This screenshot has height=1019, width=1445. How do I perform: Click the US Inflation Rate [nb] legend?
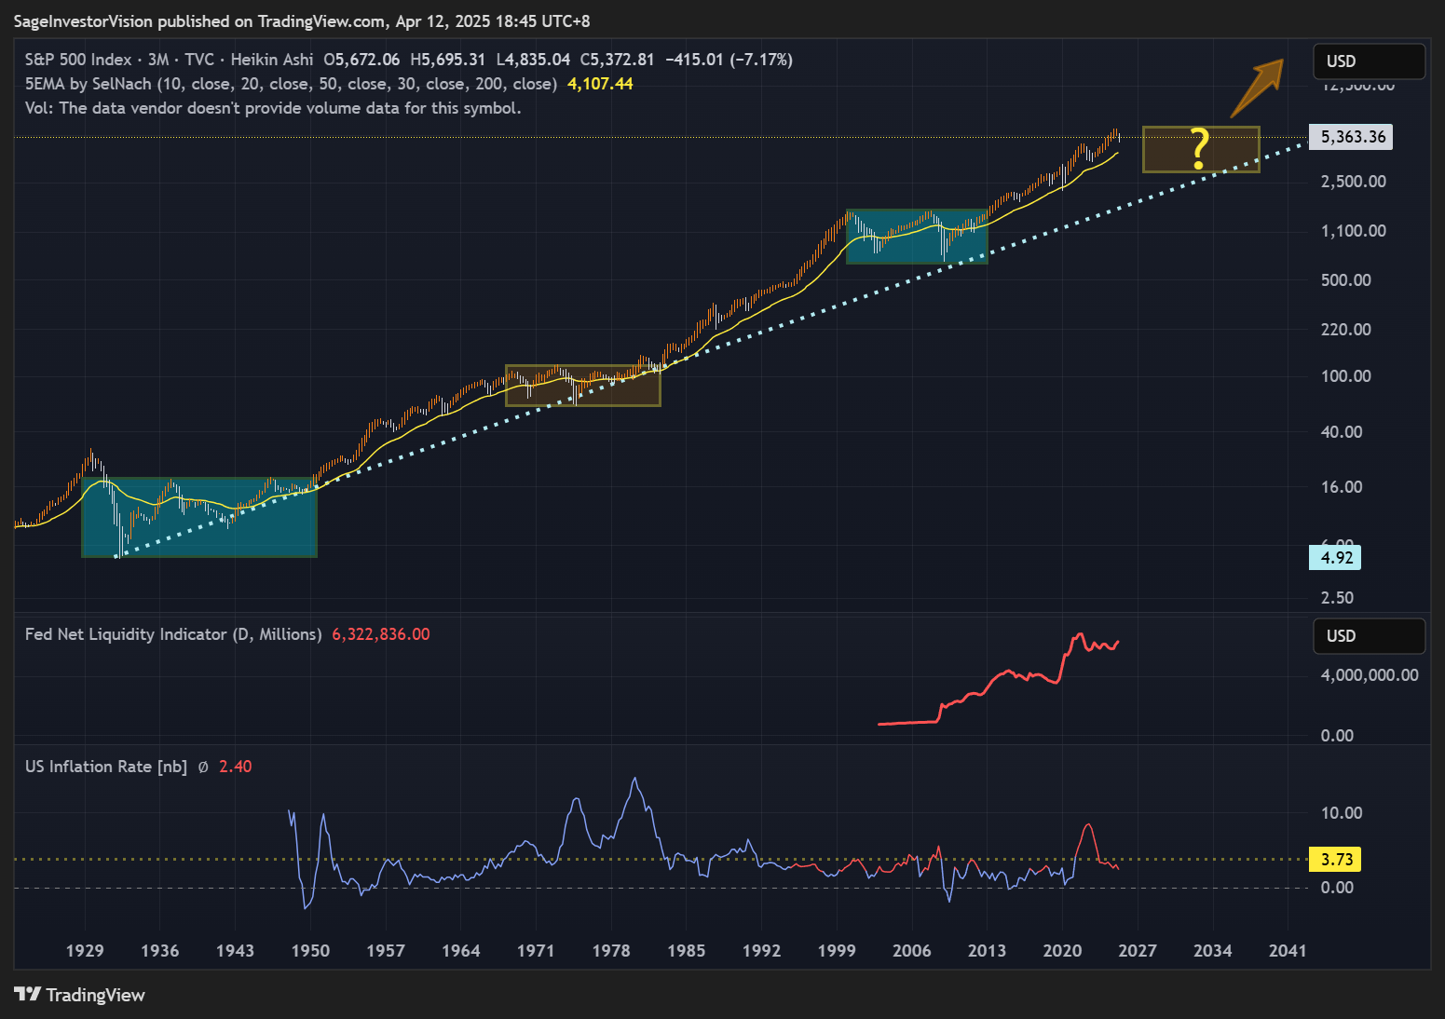(x=106, y=767)
